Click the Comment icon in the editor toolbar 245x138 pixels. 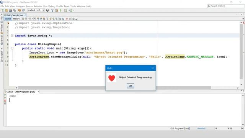point(73,19)
